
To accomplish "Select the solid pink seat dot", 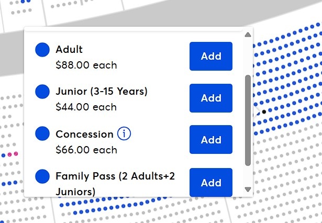I will click(9, 155).
